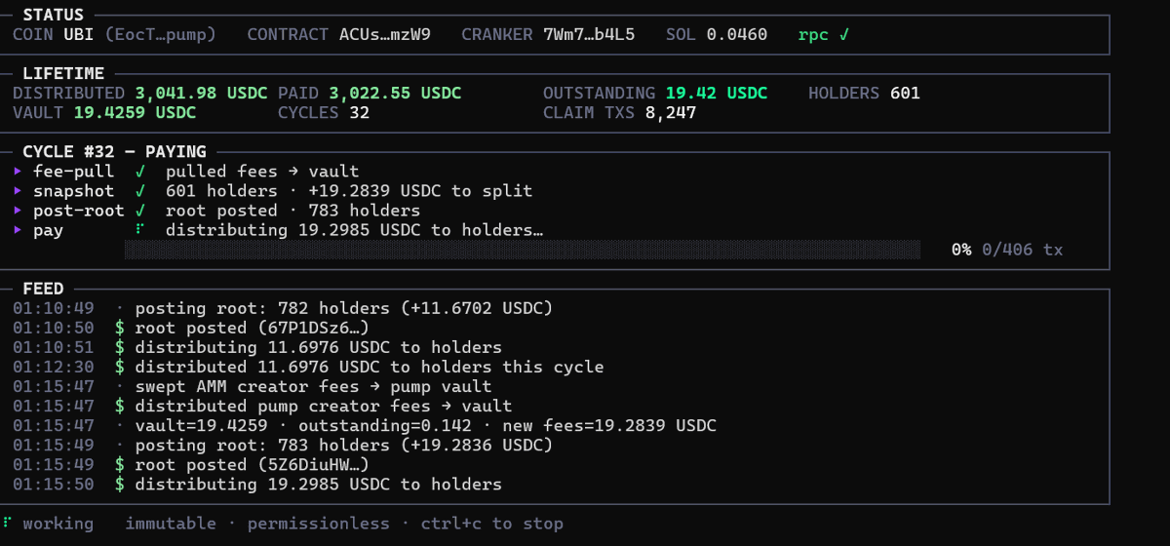Click 'distributed 11.6976 USDC to holders this cycle'
The image size is (1170, 546).
[x=370, y=367]
